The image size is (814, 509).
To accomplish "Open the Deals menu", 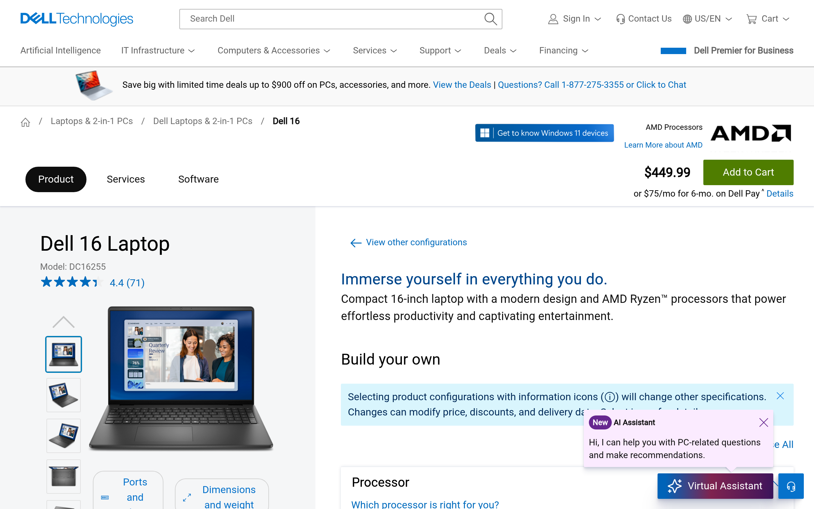I will pyautogui.click(x=500, y=51).
